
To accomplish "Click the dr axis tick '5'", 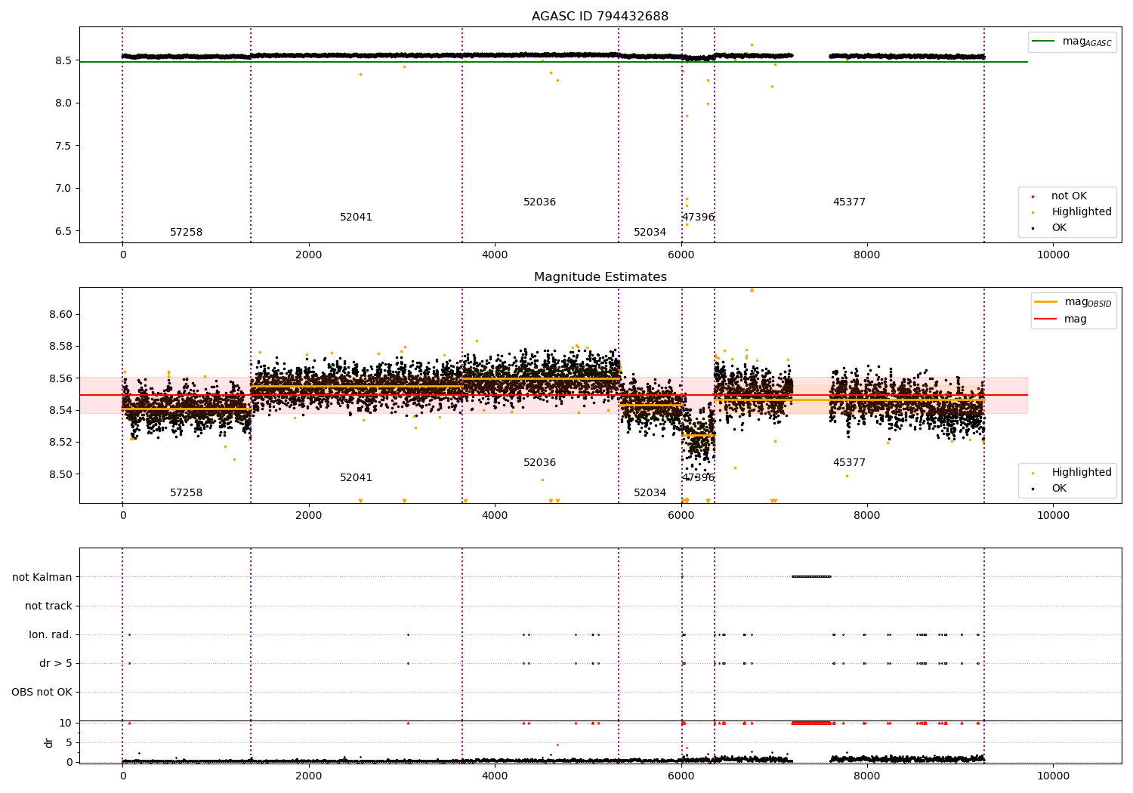I will pyautogui.click(x=69, y=743).
